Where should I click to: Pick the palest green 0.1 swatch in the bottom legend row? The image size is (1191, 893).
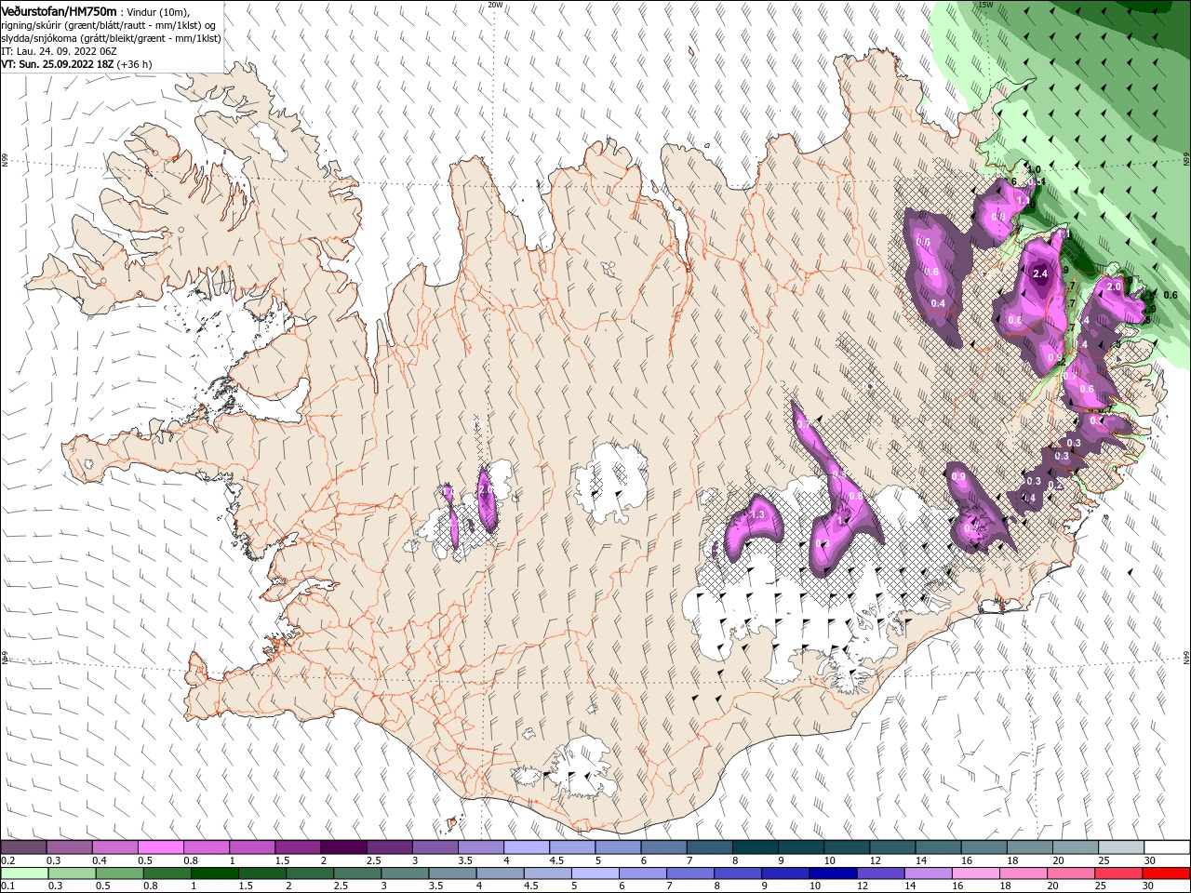click(x=23, y=873)
